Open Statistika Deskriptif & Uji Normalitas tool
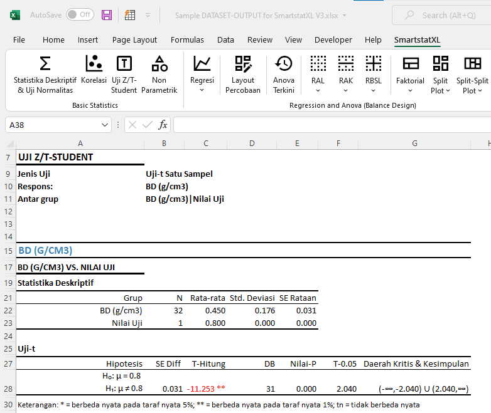491x413 pixels. pos(45,74)
